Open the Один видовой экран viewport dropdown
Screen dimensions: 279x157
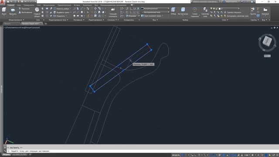(x=152, y=16)
